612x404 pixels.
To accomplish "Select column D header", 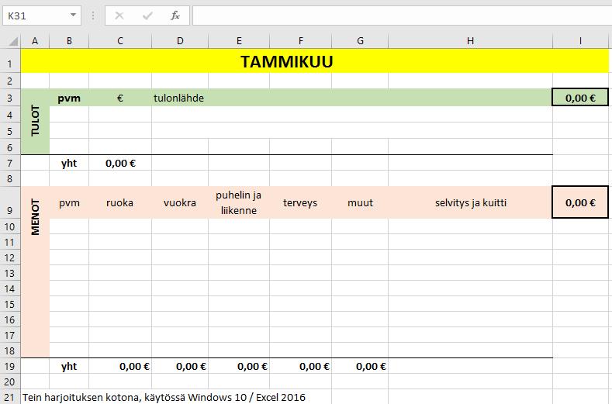I will (180, 40).
